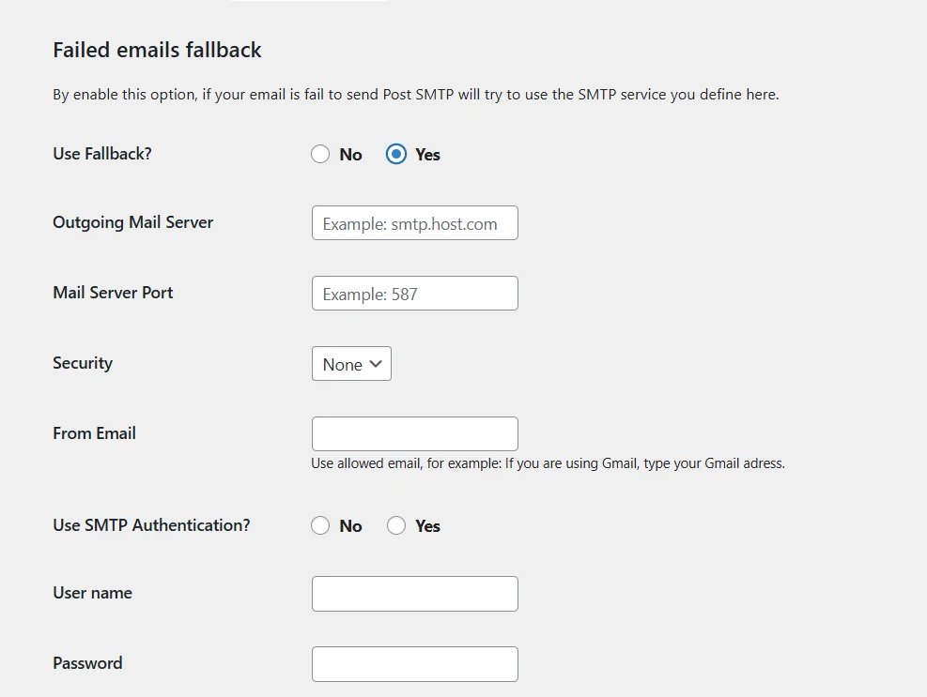This screenshot has width=927, height=697.
Task: Click the "Failed emails fallback" heading
Action: 157,50
